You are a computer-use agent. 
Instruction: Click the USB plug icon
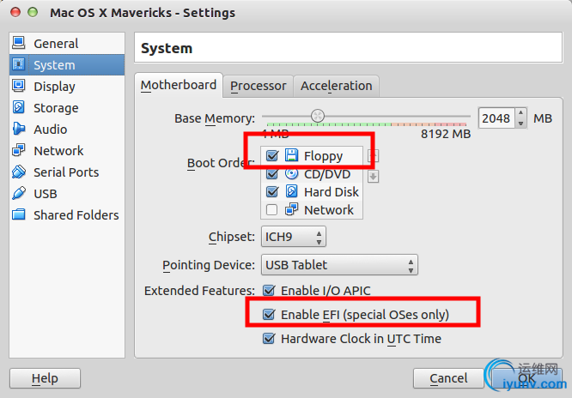coord(18,194)
